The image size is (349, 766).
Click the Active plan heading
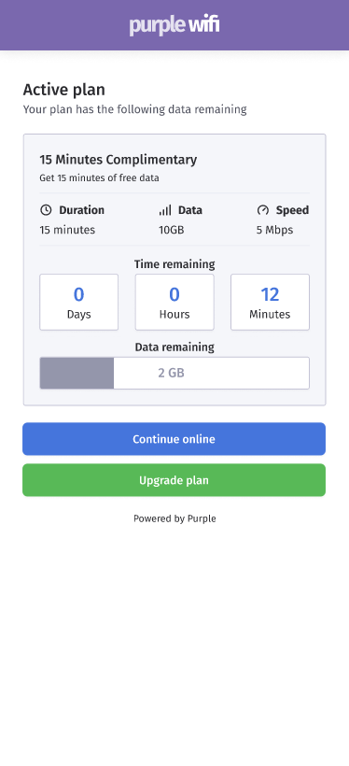point(64,90)
